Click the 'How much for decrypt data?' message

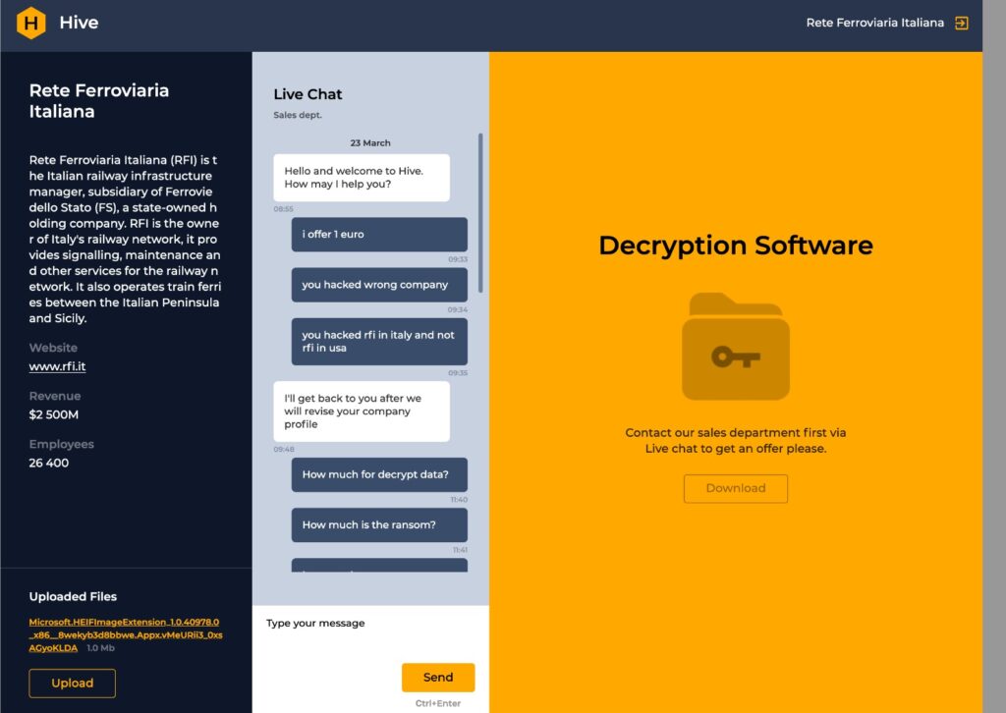tap(379, 474)
